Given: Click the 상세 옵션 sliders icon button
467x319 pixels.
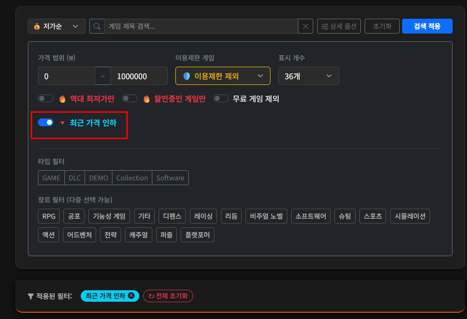Looking at the screenshot, I should tap(339, 26).
